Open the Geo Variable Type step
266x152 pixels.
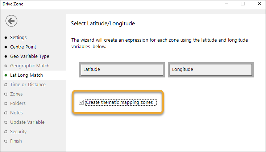[30, 56]
